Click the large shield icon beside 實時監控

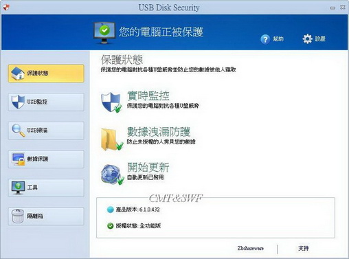tap(111, 102)
